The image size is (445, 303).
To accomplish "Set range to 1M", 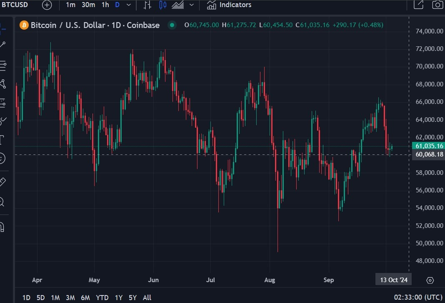I will [x=55, y=298].
